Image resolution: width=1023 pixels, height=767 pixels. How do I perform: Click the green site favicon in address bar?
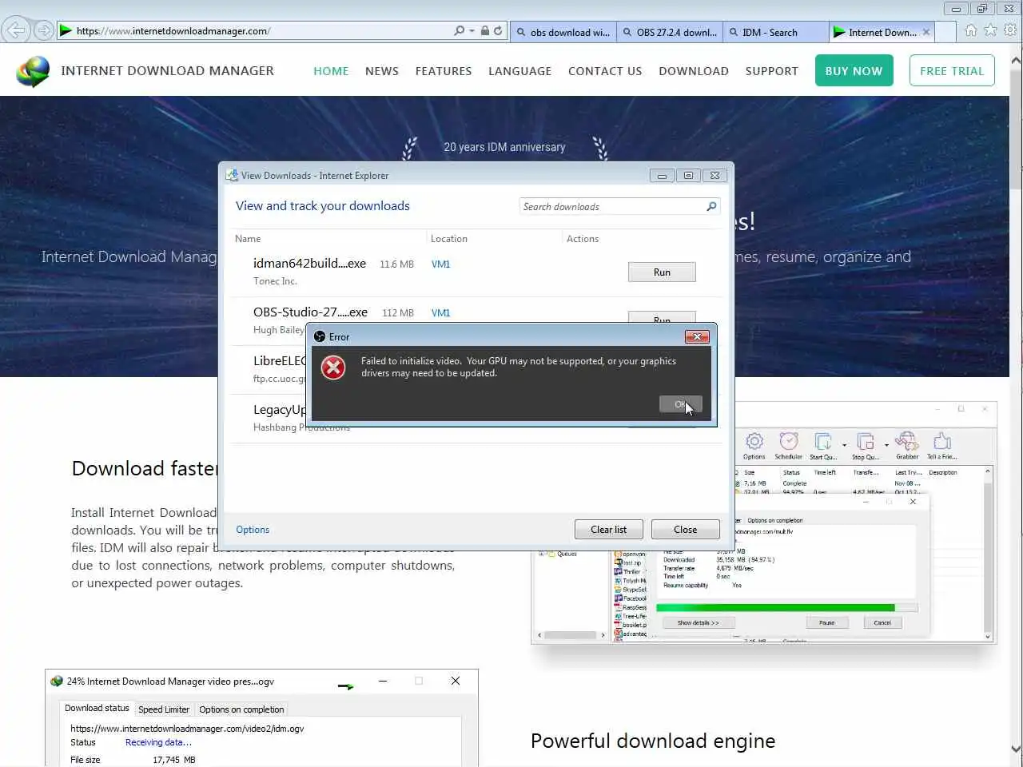point(66,31)
